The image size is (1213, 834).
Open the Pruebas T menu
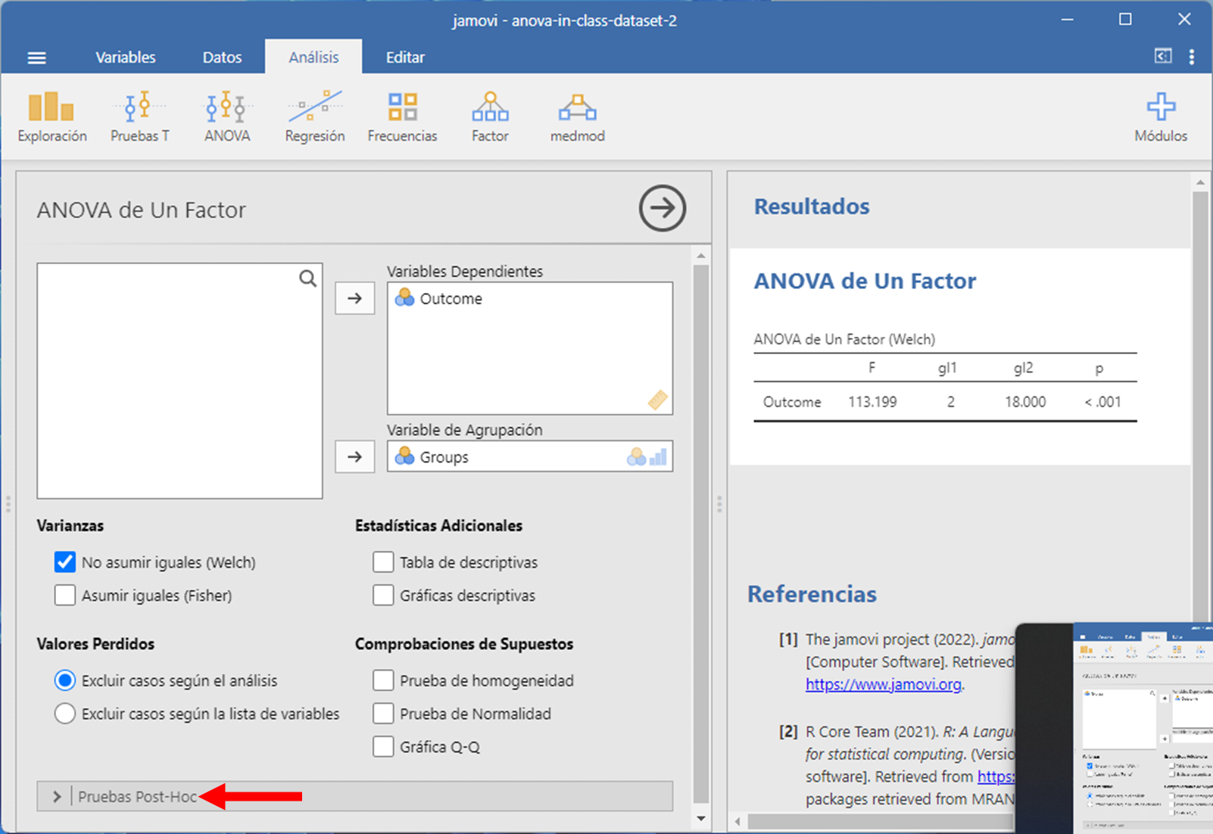140,117
